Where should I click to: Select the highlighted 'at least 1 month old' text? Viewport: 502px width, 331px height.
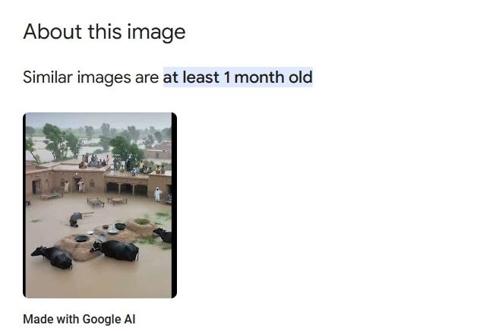tap(238, 77)
